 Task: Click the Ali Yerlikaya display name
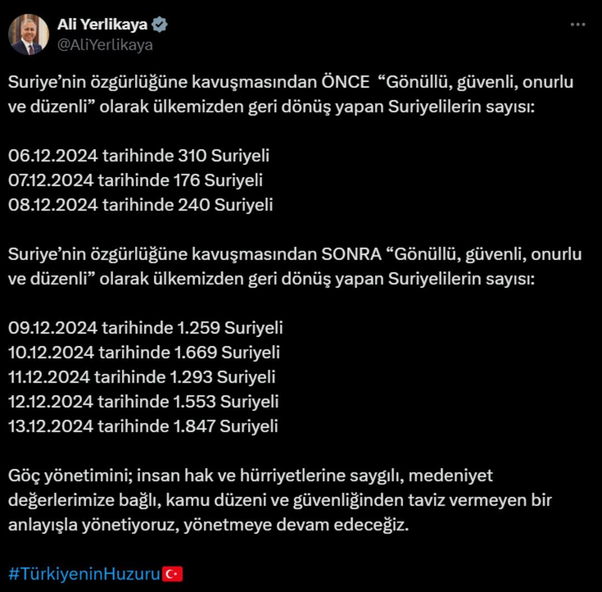coord(103,25)
